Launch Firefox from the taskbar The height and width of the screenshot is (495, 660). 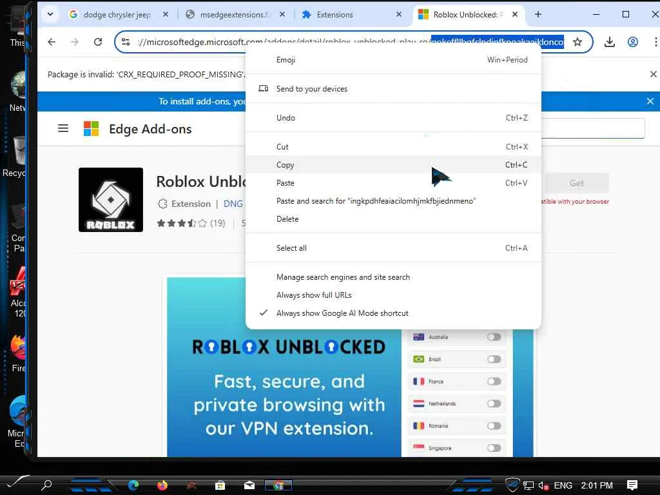click(x=162, y=485)
